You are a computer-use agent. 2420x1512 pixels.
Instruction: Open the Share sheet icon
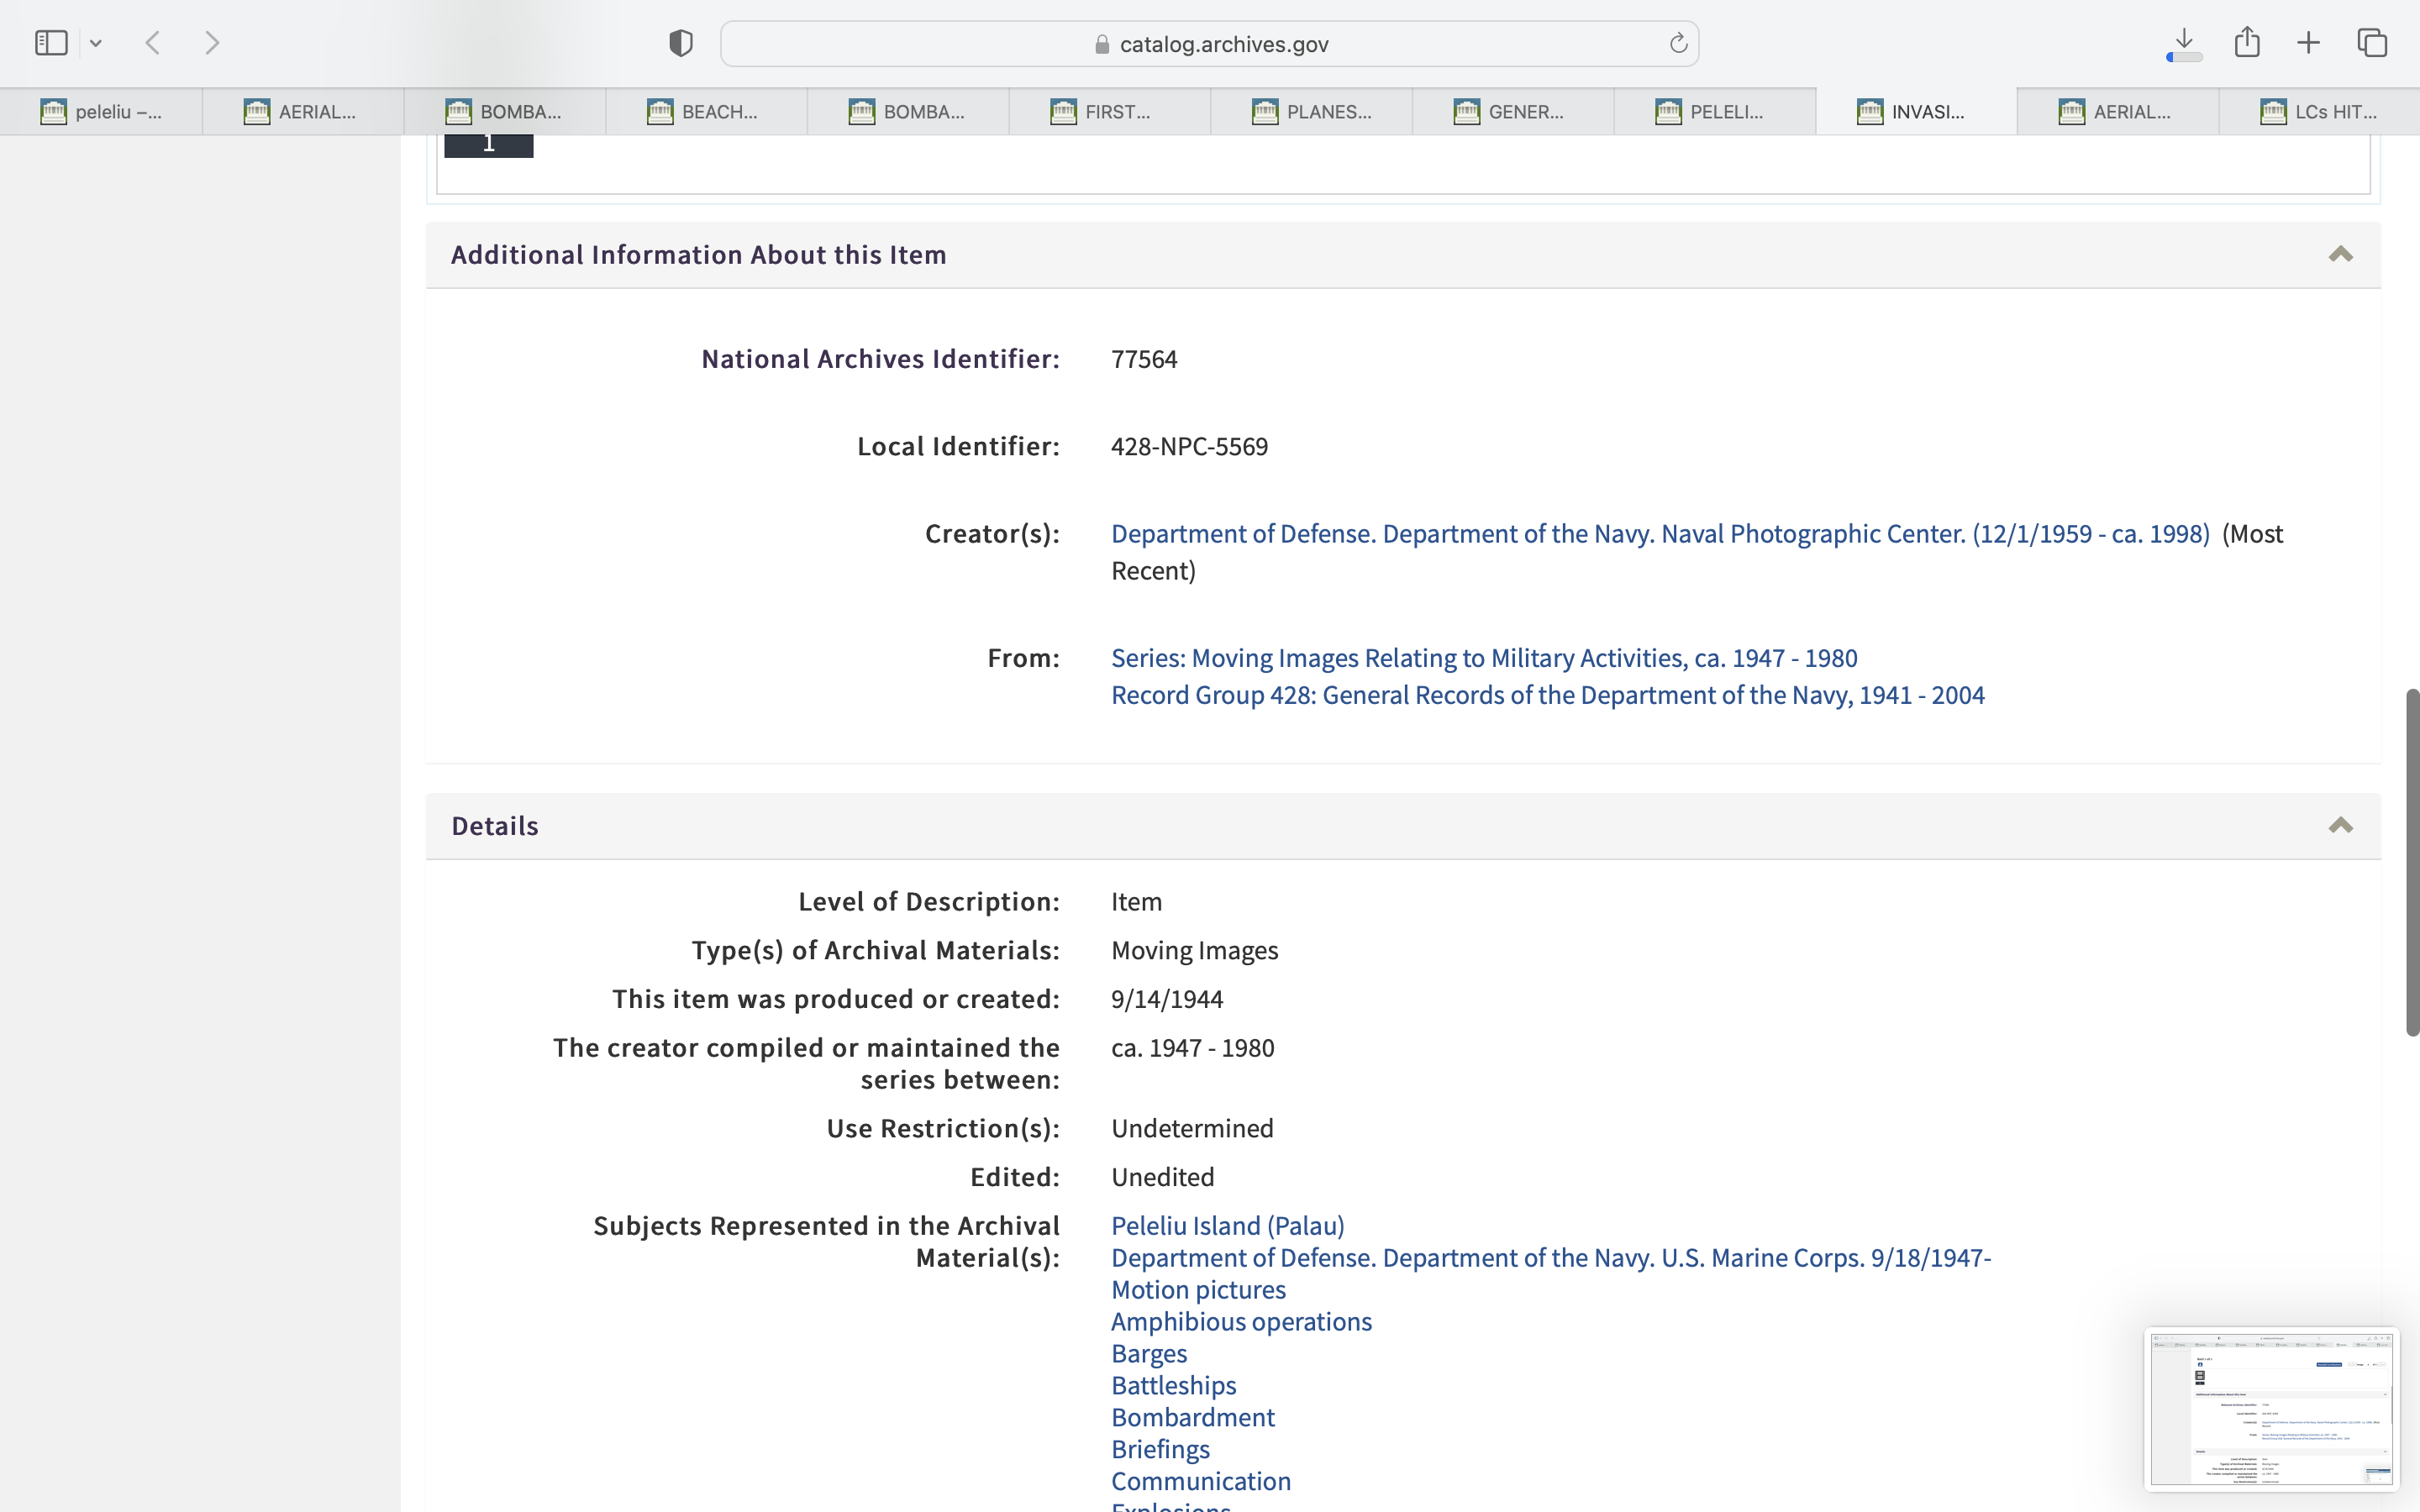click(2247, 42)
